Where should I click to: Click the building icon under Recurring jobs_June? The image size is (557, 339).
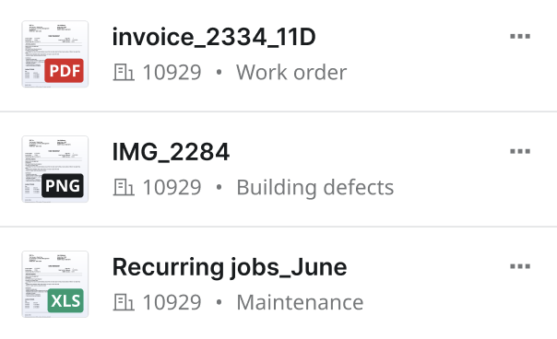(124, 302)
